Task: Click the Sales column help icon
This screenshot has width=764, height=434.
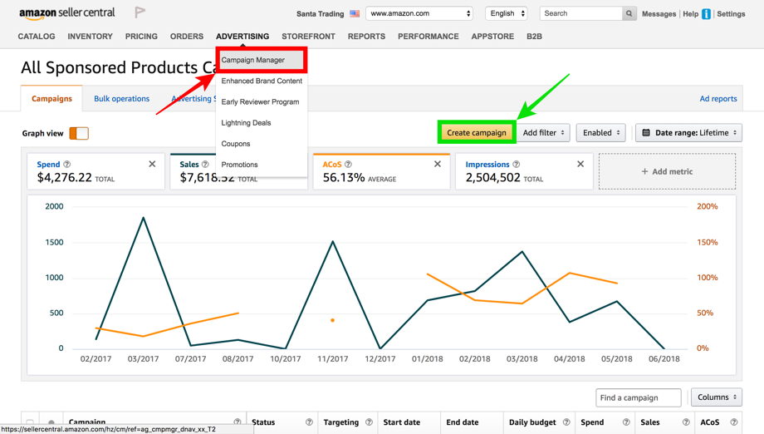Action: coord(686,422)
